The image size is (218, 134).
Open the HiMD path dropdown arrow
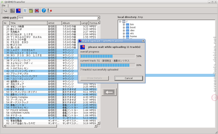pos(98,18)
